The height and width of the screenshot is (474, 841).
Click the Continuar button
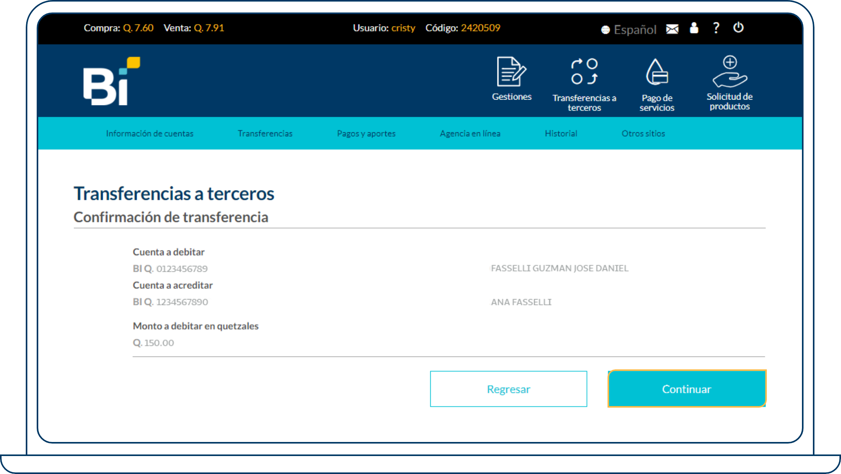[x=687, y=389]
